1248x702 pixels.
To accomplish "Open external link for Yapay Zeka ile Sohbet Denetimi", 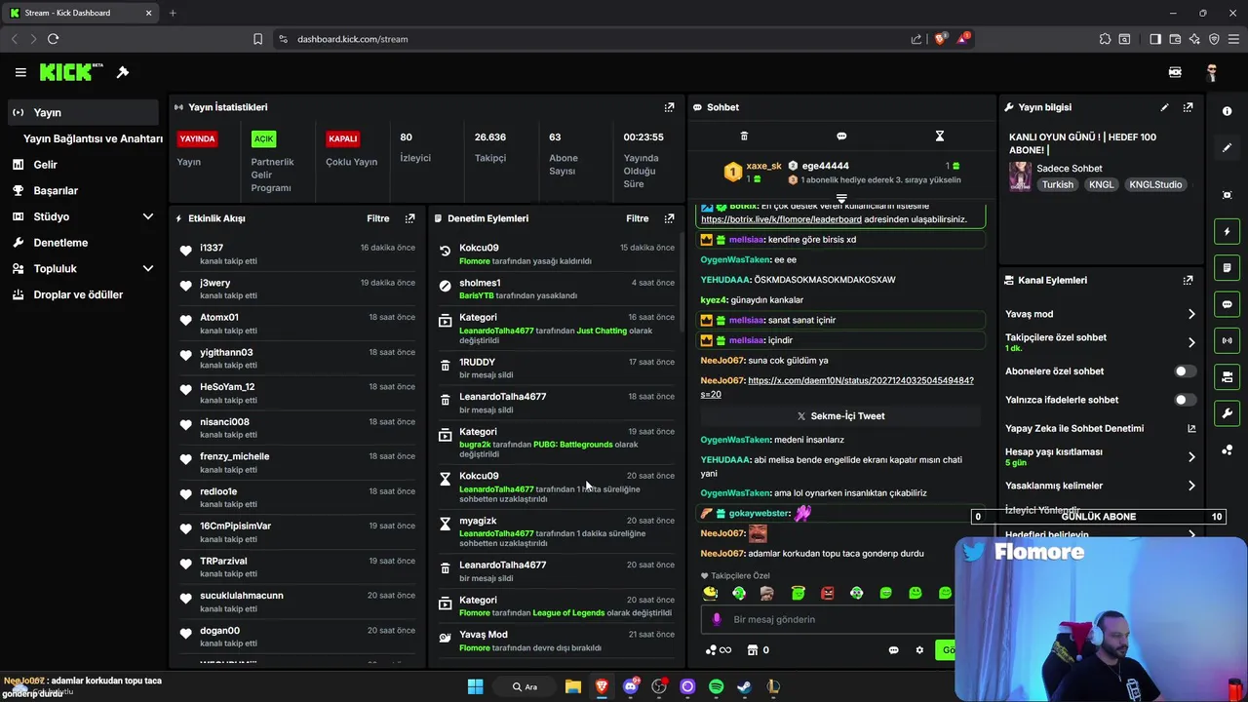I will (1191, 428).
